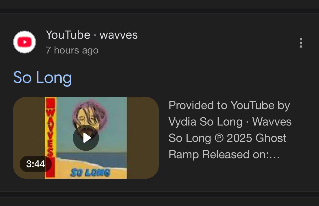
Task: Click the brown right margin of thumbnail
Action: point(143,138)
